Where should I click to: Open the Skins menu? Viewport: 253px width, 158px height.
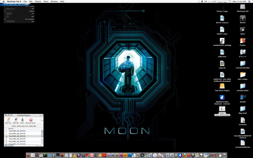click(46, 2)
